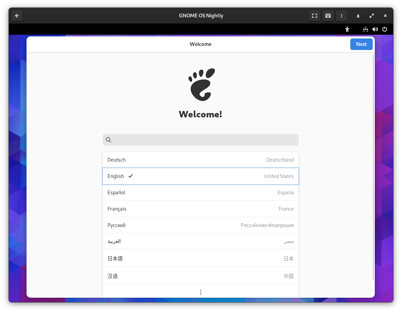Choose Русский language row
Screen dimensions: 402x312
point(201,225)
